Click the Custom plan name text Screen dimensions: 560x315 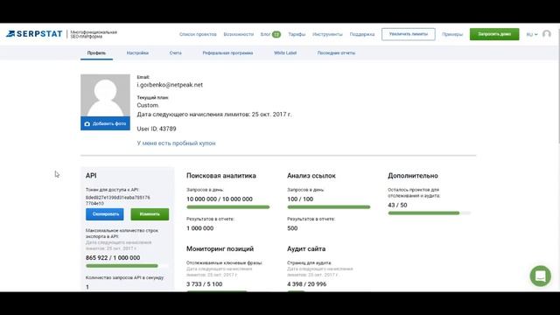[148, 105]
